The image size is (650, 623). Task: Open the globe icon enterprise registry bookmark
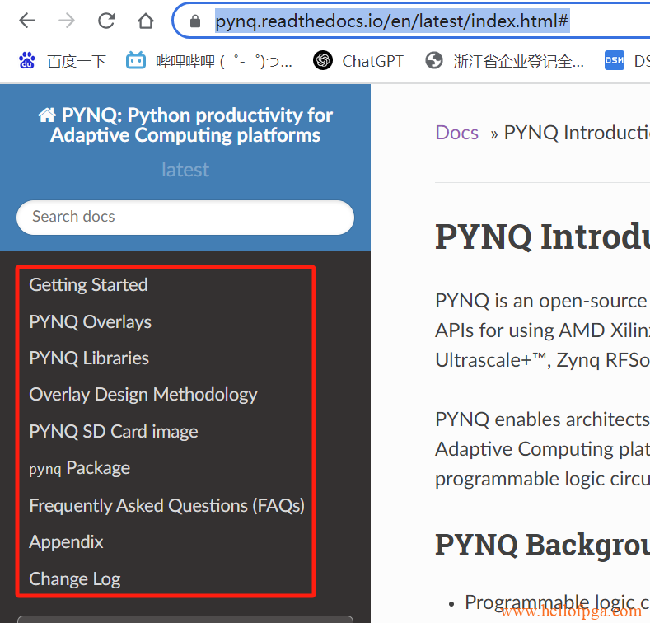434,60
